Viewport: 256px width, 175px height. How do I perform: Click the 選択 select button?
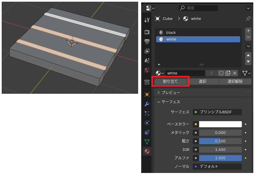point(202,81)
